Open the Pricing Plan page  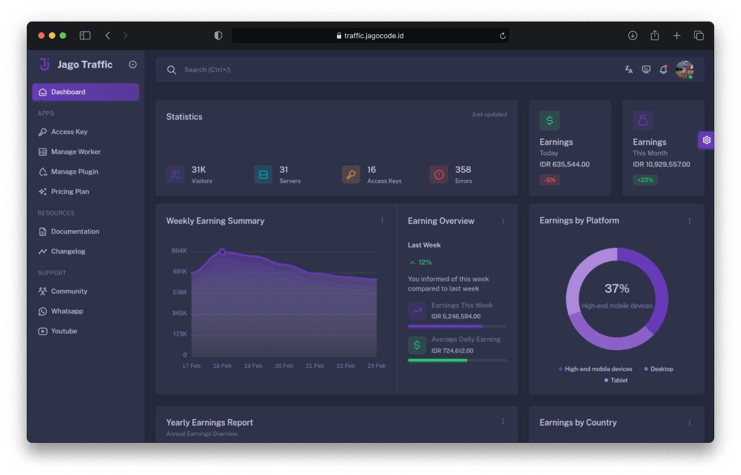[70, 192]
